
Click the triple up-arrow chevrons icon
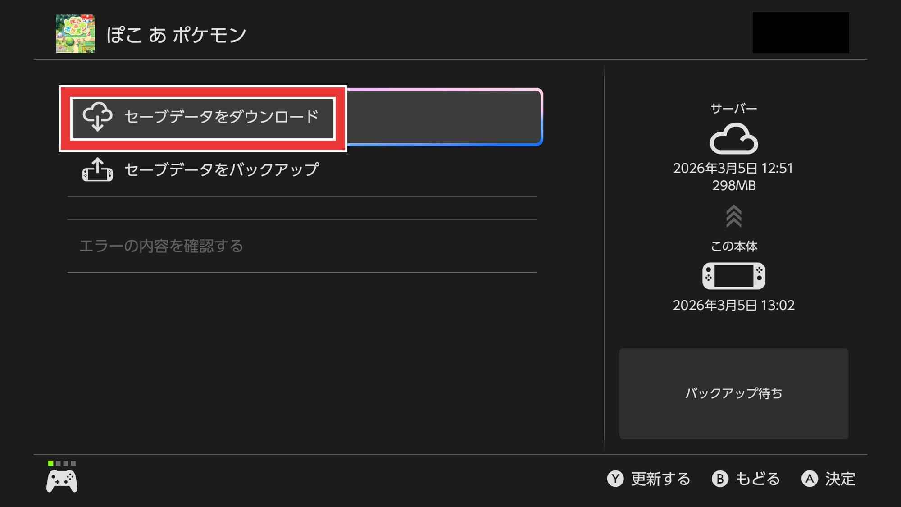tap(733, 216)
